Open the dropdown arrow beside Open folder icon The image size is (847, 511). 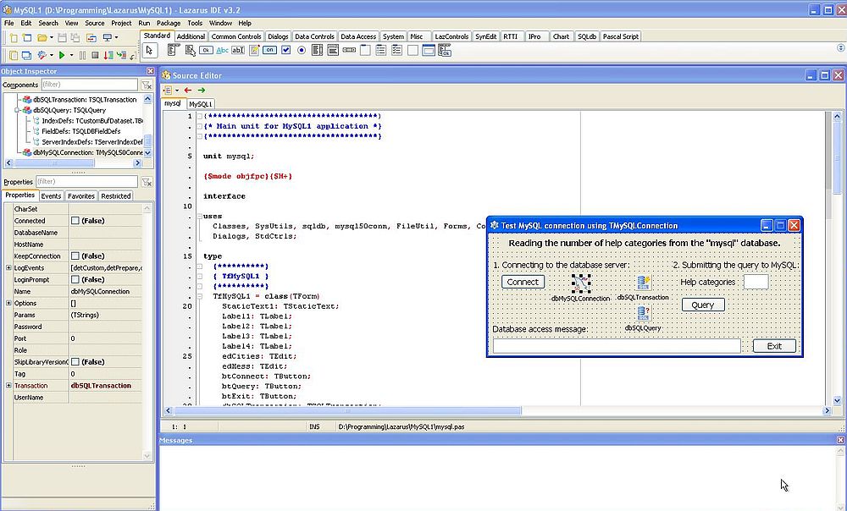click(52, 38)
